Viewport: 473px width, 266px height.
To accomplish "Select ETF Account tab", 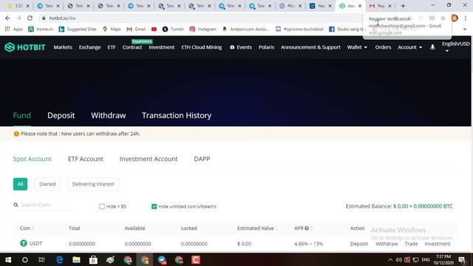I will coord(86,159).
